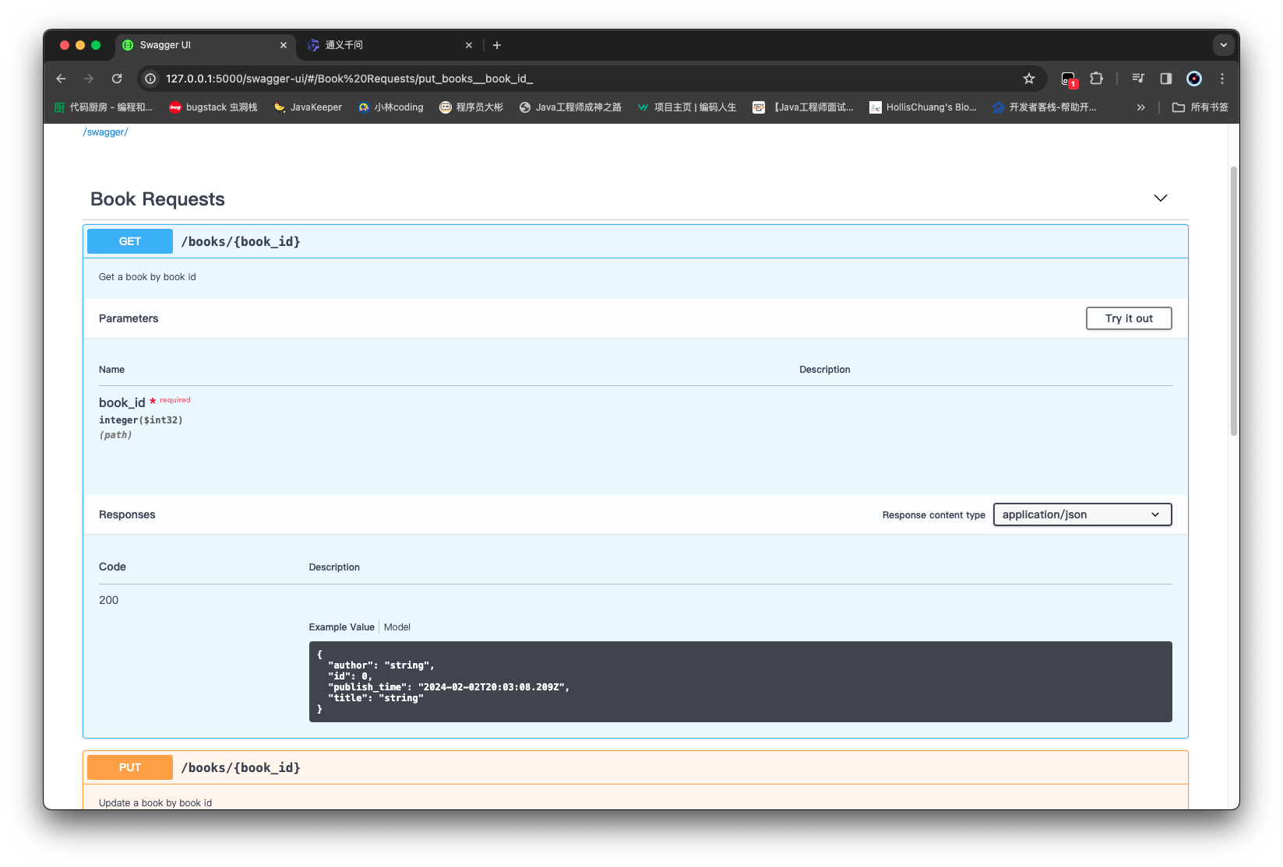Click the book_id parameter name
The width and height of the screenshot is (1283, 867).
[x=122, y=402]
